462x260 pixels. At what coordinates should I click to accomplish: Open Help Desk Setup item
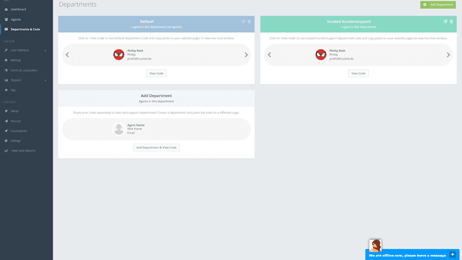pos(12,111)
